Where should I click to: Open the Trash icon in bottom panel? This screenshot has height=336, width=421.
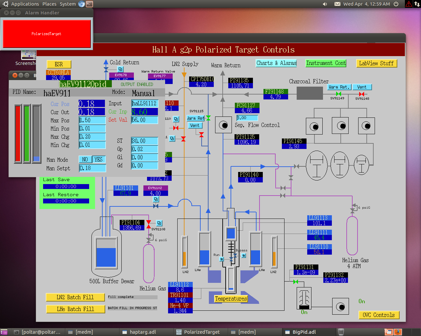[341, 332]
